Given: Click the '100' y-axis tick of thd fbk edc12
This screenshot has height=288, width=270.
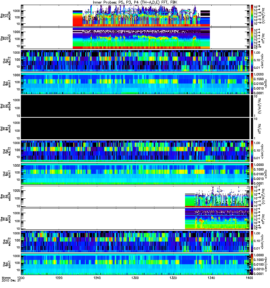Looking at the screenshot, I should point(17,150).
